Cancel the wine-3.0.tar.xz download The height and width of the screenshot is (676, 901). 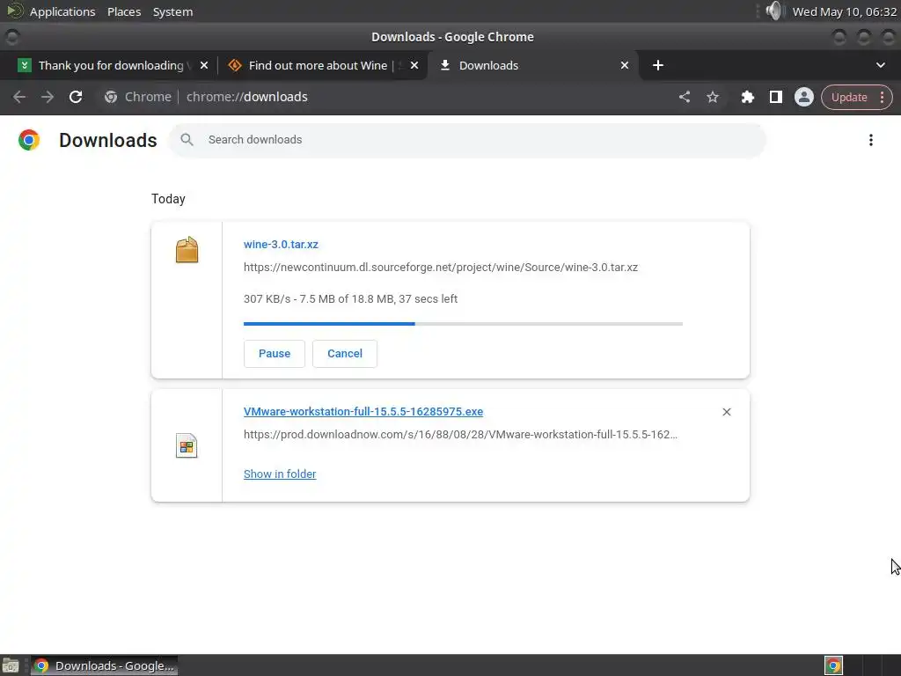tap(345, 354)
